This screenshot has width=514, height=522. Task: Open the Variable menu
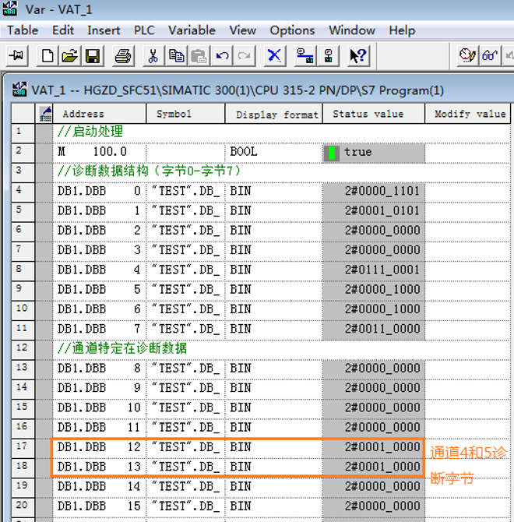[192, 30]
